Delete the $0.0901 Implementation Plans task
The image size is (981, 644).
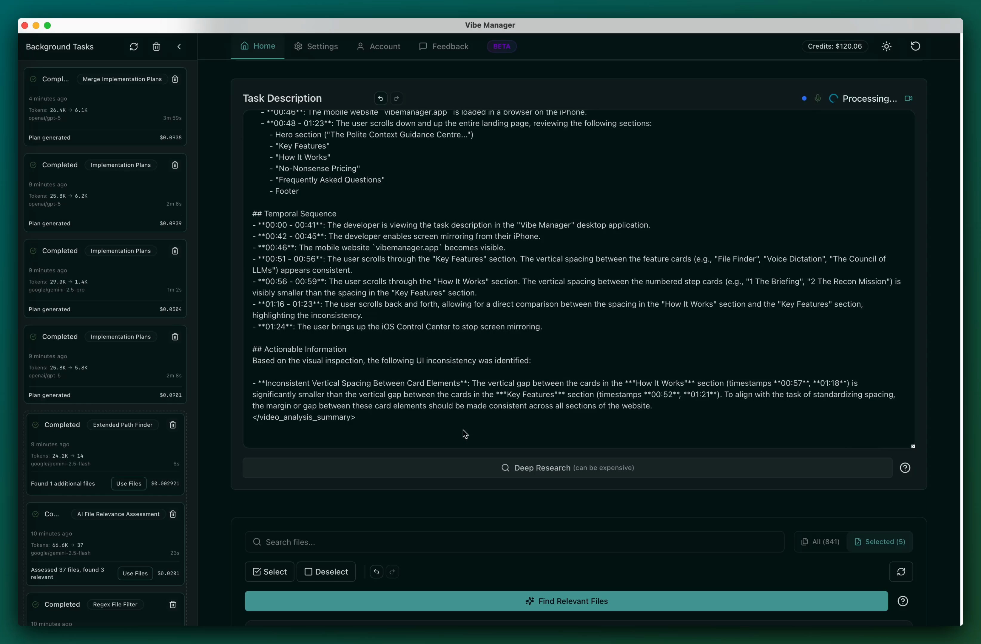pyautogui.click(x=175, y=337)
